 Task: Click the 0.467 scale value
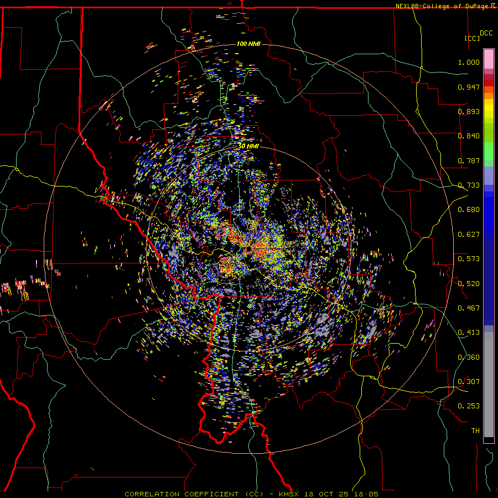(469, 308)
